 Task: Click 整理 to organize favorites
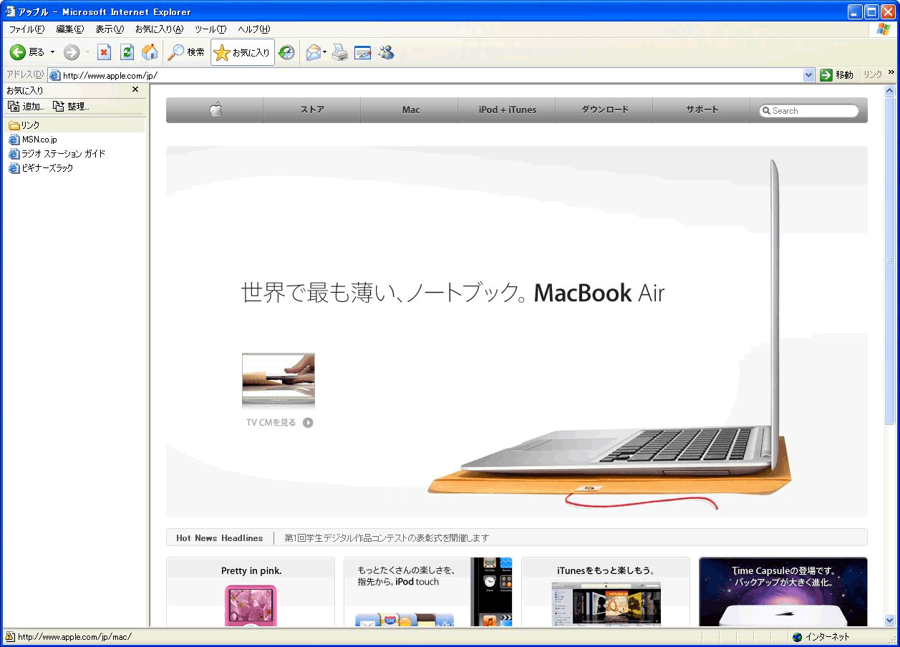[70, 107]
